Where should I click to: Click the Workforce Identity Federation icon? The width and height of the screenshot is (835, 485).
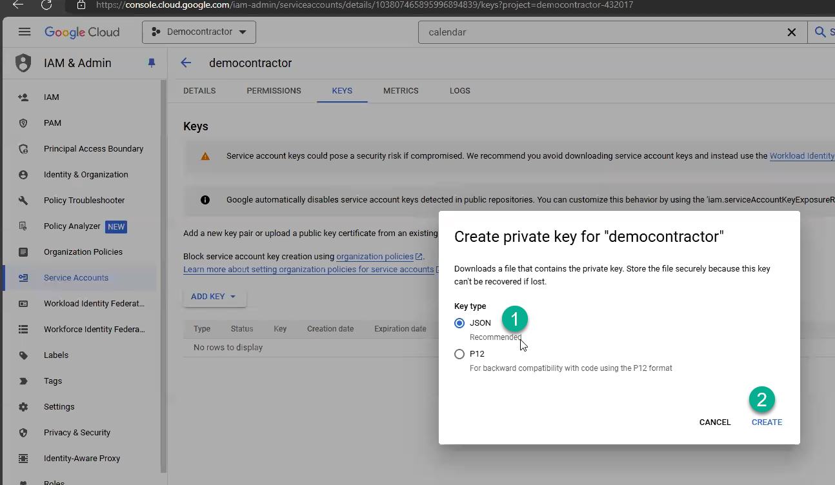[23, 330]
